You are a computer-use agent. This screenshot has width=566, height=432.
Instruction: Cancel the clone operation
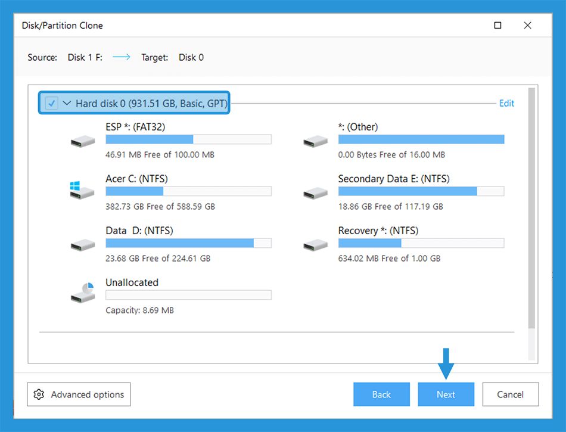click(511, 394)
